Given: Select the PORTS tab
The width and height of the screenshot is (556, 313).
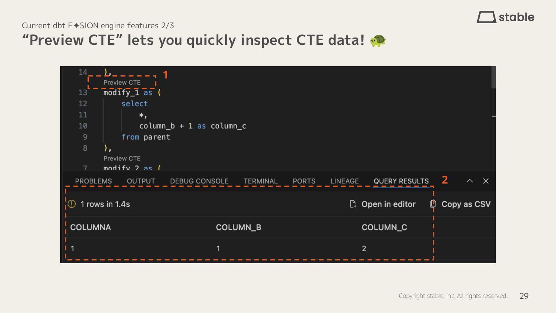Looking at the screenshot, I should point(304,181).
